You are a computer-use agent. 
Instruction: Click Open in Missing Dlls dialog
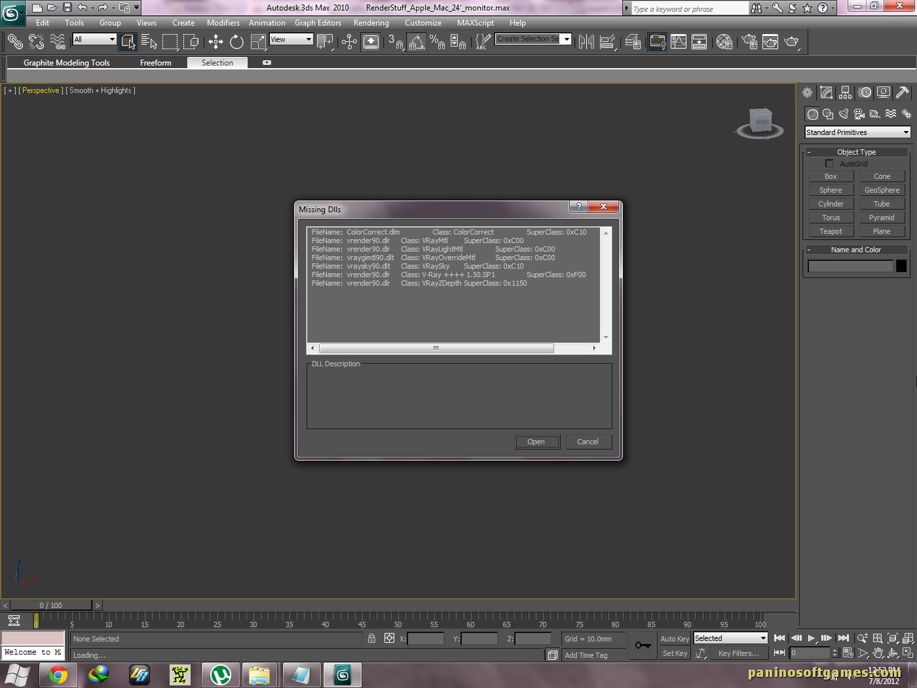click(x=536, y=442)
